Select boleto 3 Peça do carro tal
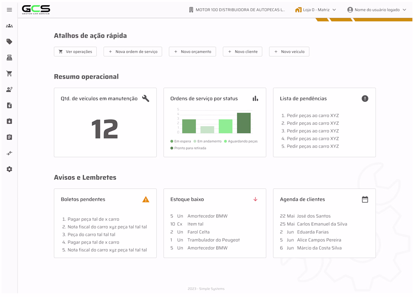The height and width of the screenshot is (297, 413). click(x=89, y=234)
